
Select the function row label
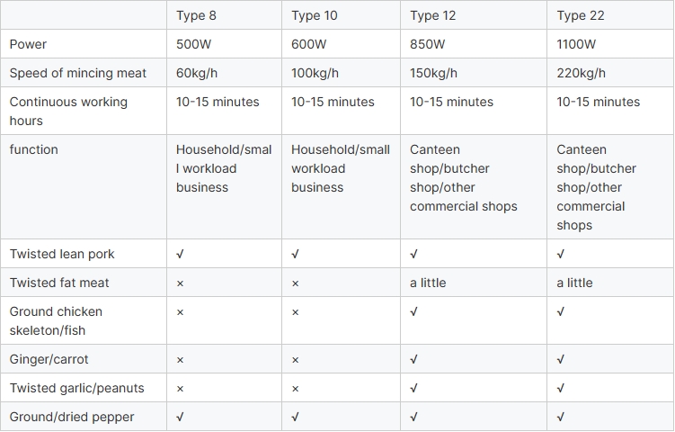click(x=33, y=149)
